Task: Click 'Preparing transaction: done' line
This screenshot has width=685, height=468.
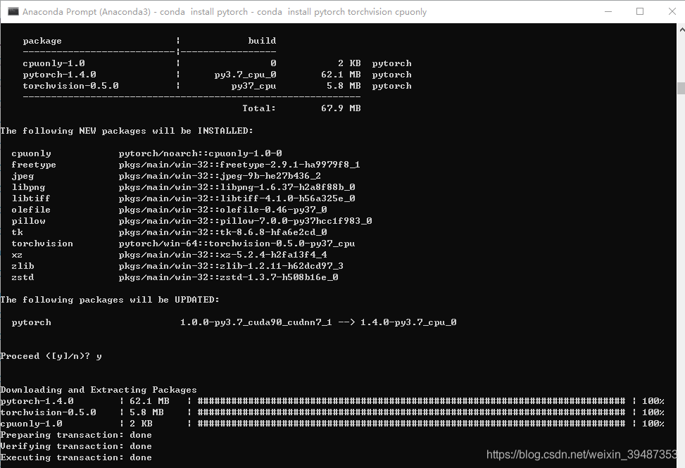Action: point(76,435)
